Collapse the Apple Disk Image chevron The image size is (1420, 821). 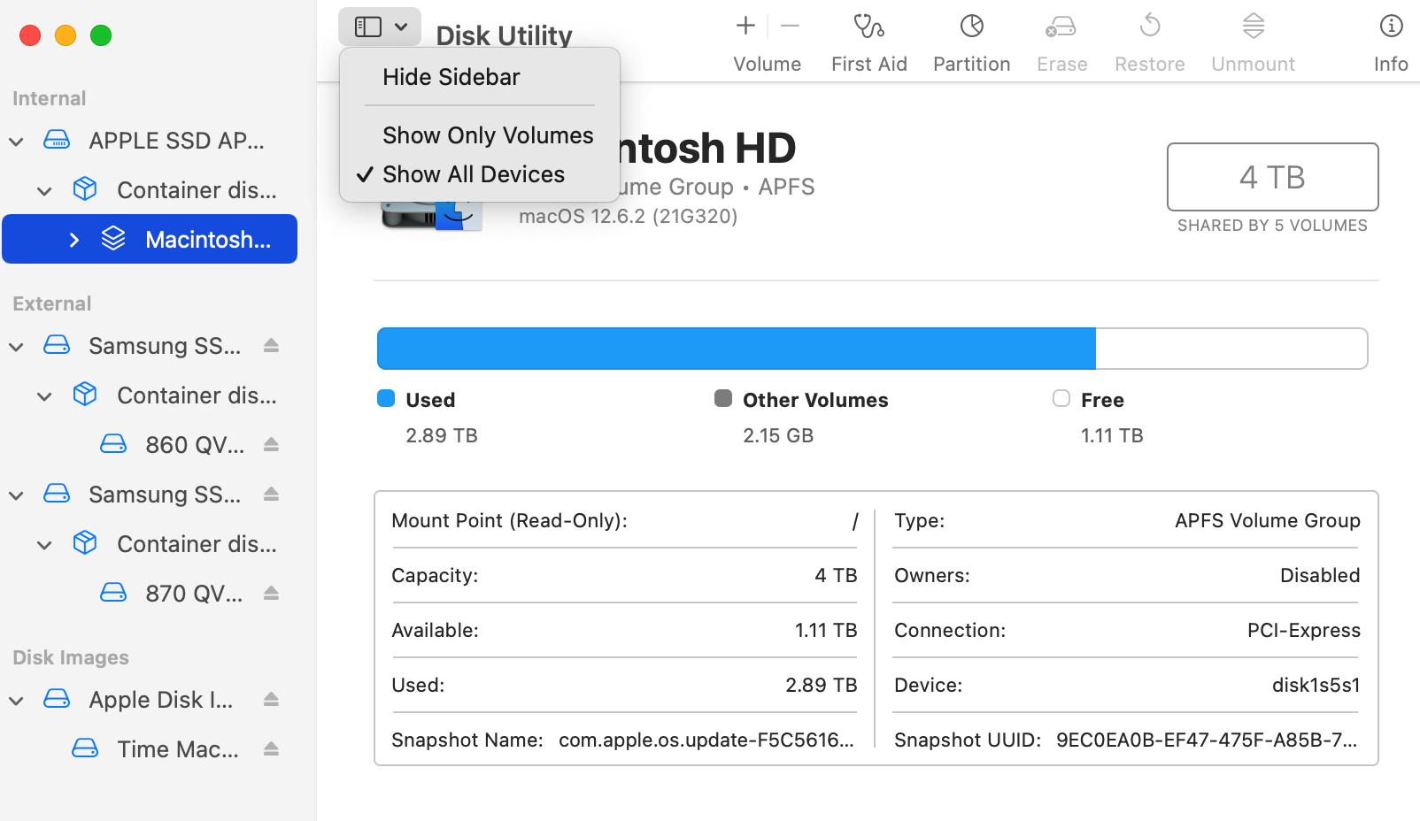click(16, 700)
